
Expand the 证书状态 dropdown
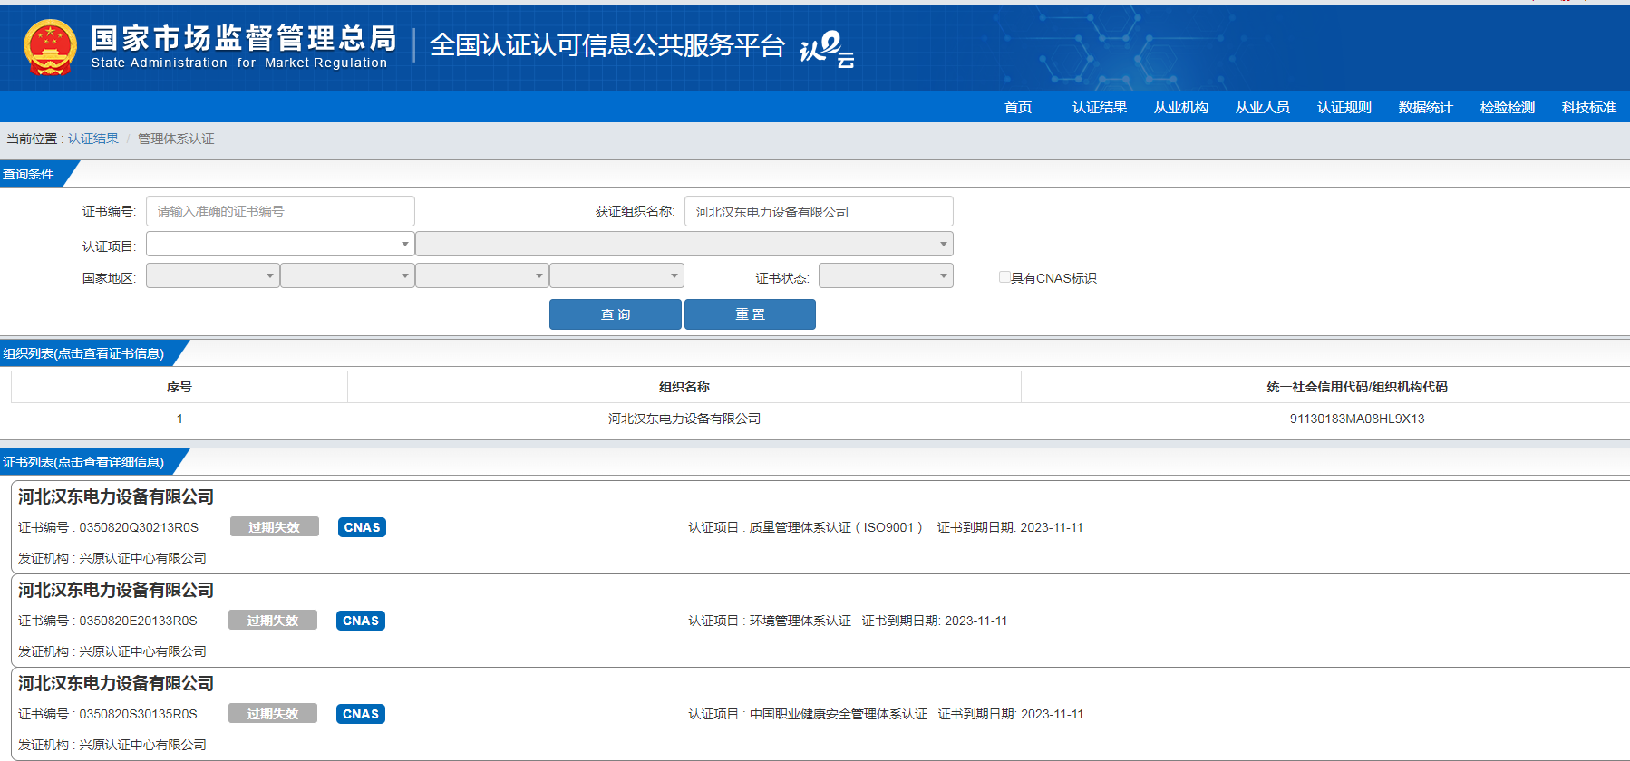(x=886, y=275)
